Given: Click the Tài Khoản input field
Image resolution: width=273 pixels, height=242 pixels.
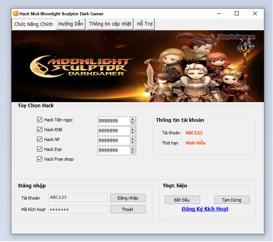Looking at the screenshot, I should click(x=78, y=197).
